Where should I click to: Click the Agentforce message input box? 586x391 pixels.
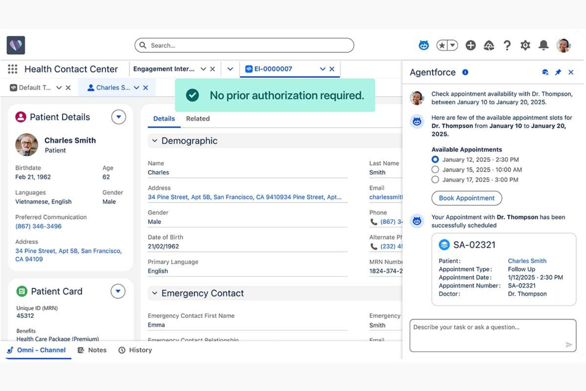pos(493,336)
